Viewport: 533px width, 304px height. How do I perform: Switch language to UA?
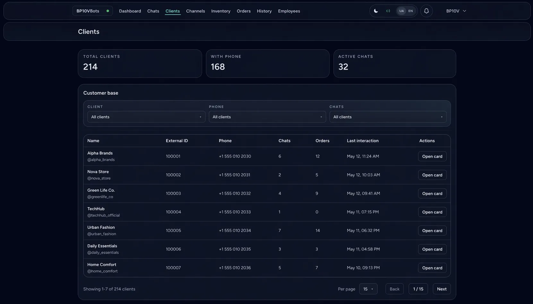[401, 11]
